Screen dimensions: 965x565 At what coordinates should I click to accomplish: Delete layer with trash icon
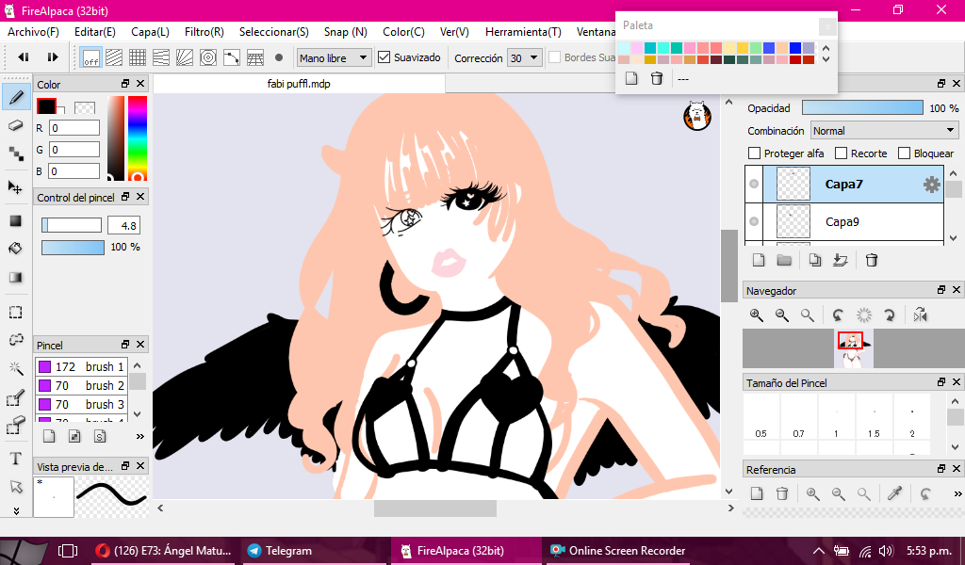[872, 260]
